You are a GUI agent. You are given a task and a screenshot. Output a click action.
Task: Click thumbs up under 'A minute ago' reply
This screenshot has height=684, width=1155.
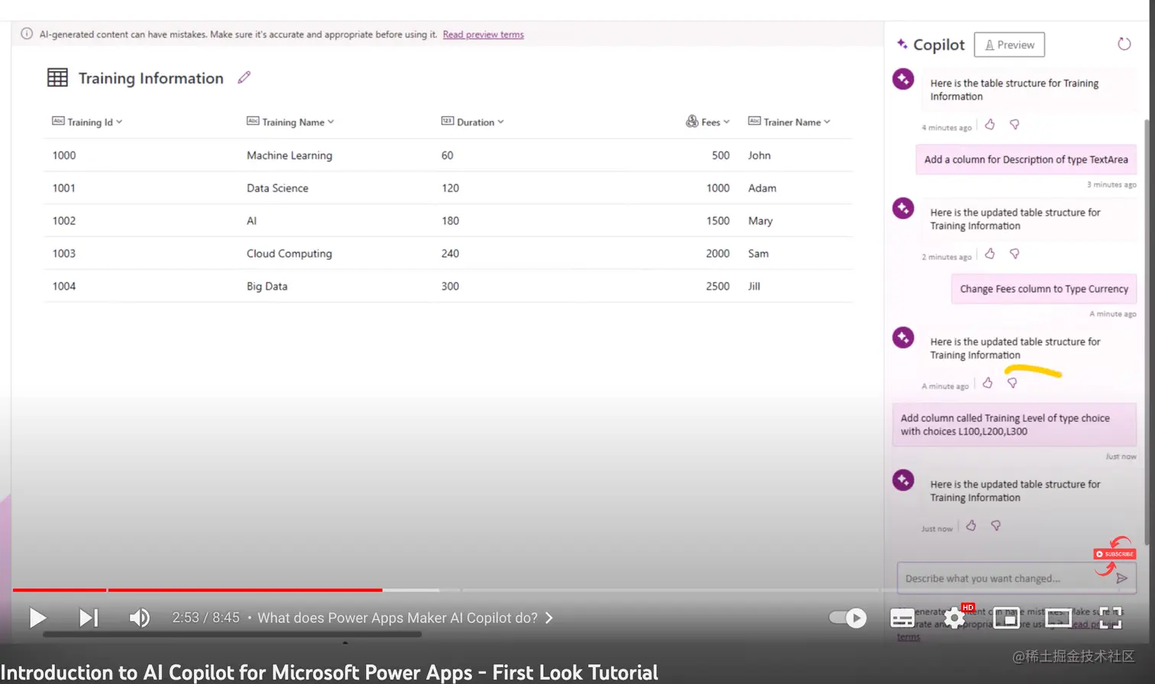tap(988, 382)
